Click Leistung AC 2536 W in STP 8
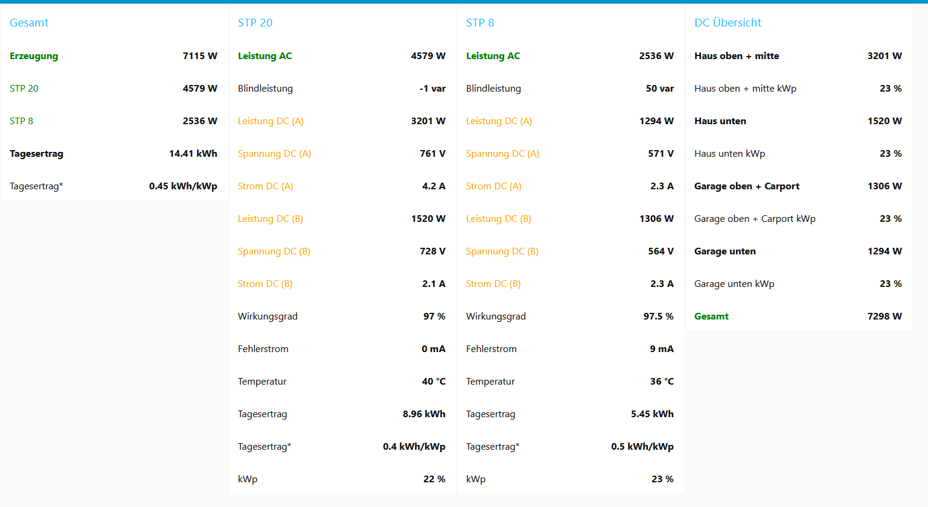 (x=656, y=56)
